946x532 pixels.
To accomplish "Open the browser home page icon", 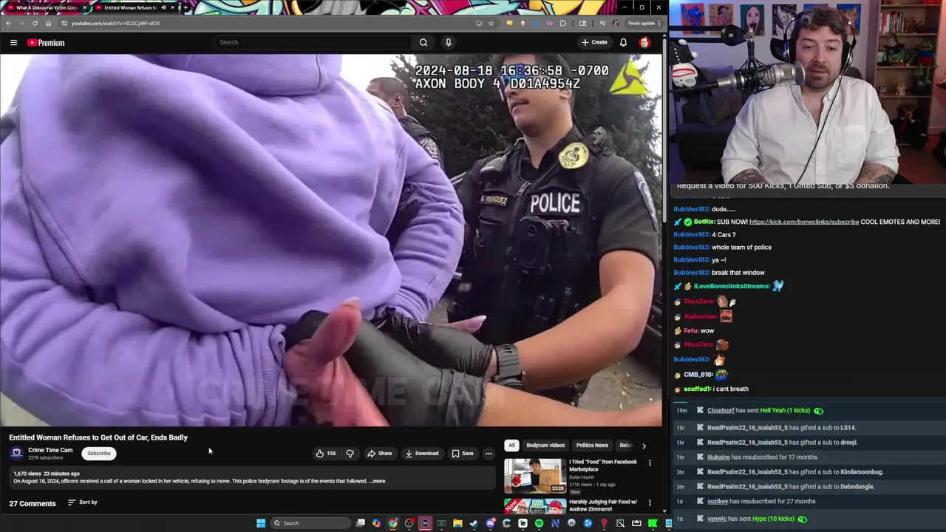I will (48, 23).
